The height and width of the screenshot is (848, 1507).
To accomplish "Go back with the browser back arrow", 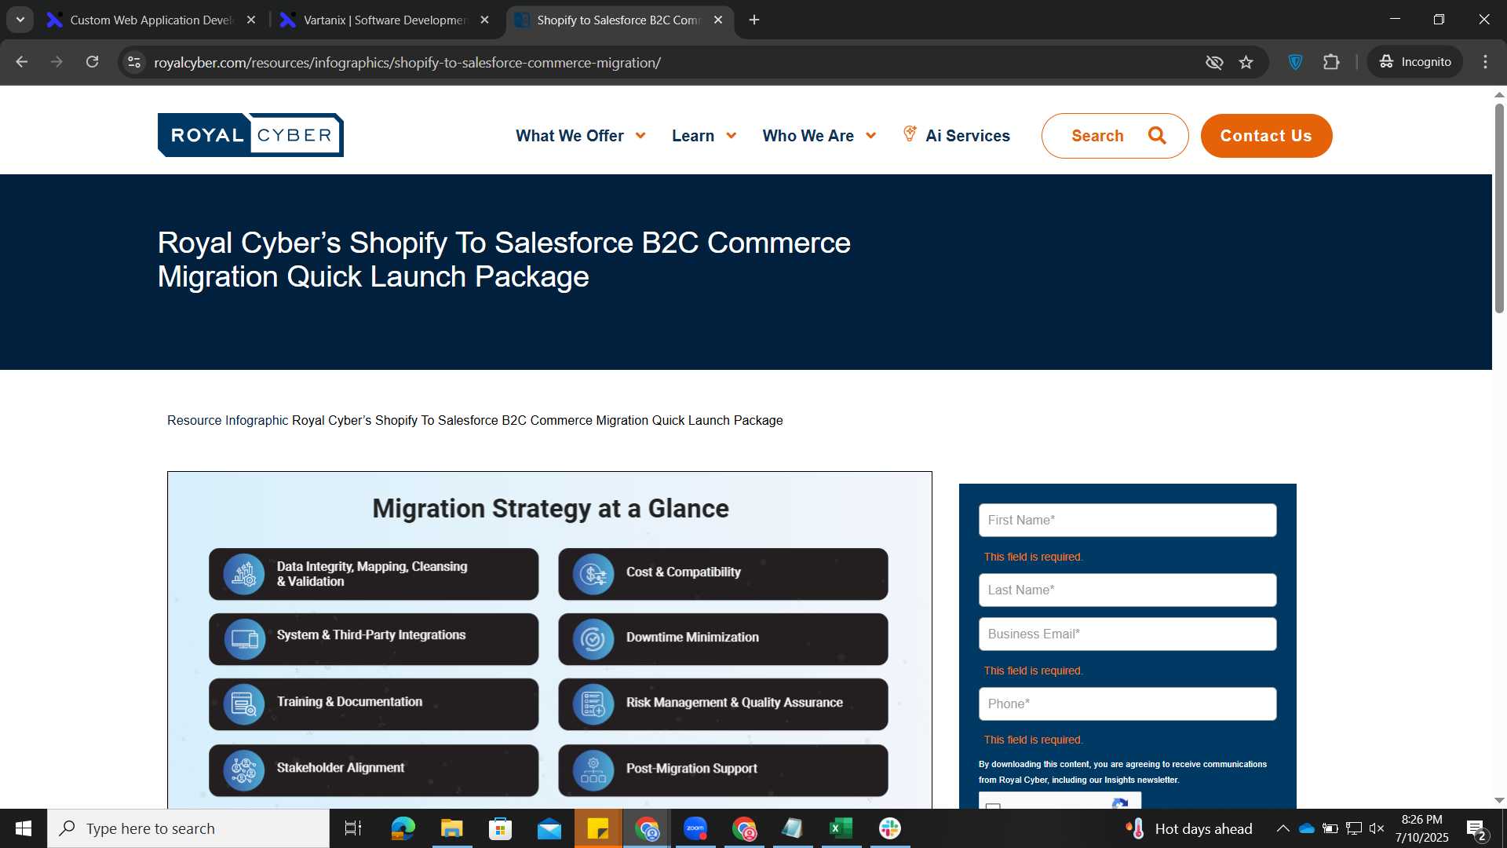I will (22, 62).
